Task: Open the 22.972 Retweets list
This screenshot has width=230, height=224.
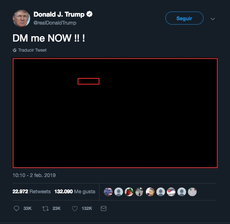Action: [x=32, y=191]
